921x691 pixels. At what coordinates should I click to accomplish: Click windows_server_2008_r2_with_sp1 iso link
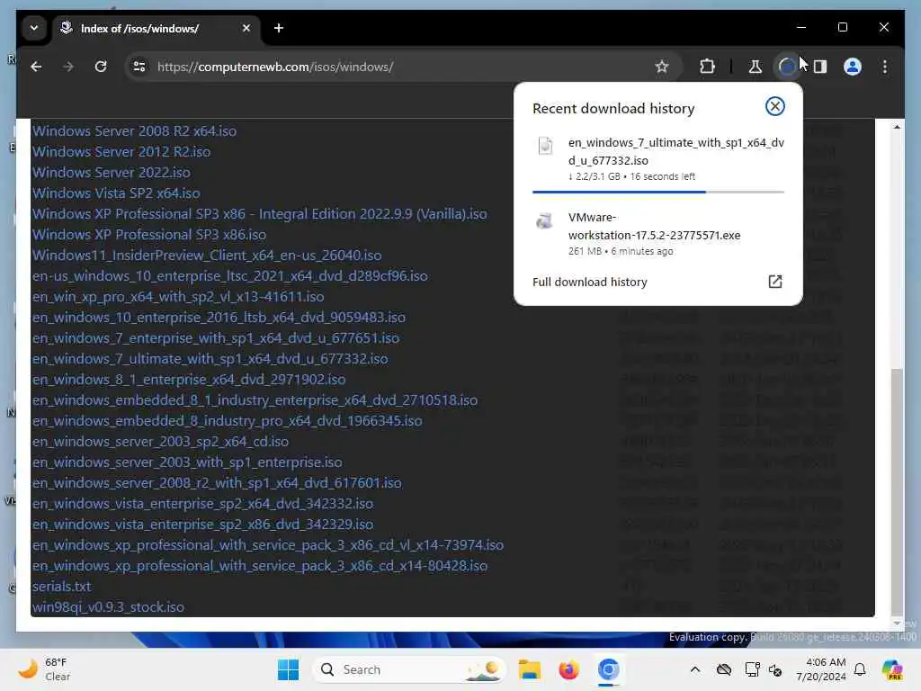point(217,482)
